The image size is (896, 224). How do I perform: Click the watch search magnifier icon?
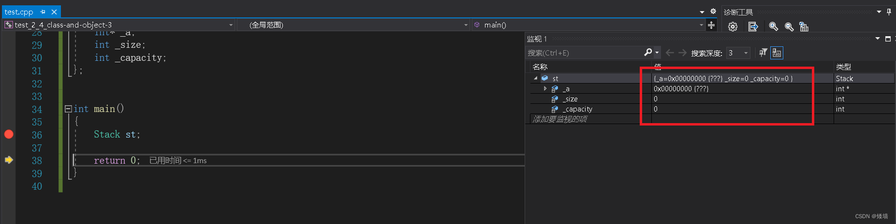[648, 52]
